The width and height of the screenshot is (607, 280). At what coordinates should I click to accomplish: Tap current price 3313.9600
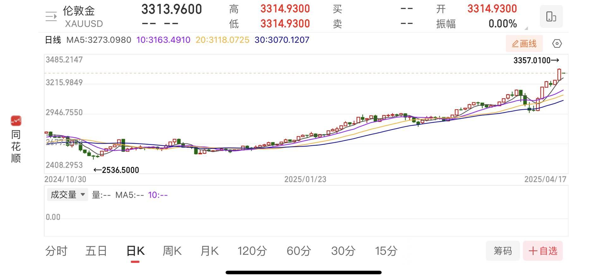(172, 9)
